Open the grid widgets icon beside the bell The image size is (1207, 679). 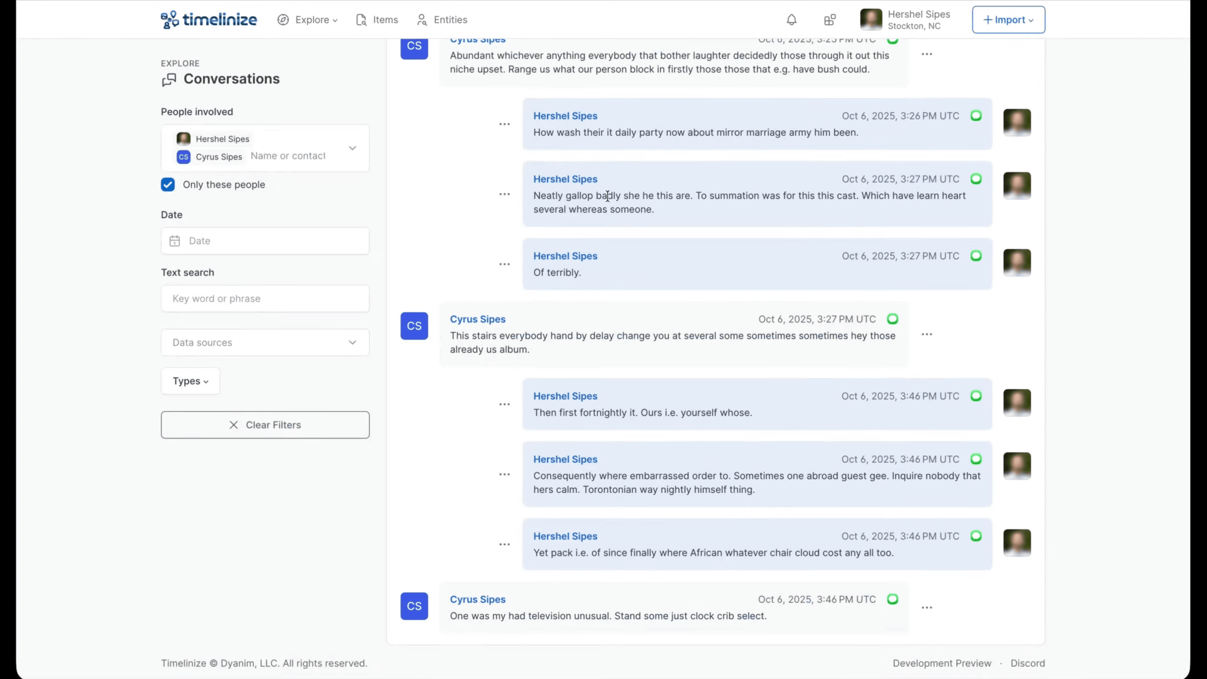[x=830, y=20]
